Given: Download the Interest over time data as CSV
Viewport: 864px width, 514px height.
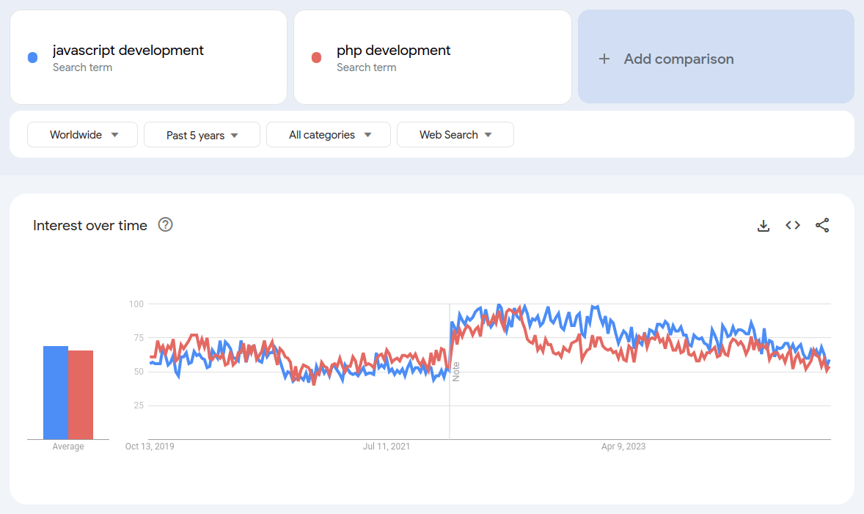Looking at the screenshot, I should tap(764, 226).
